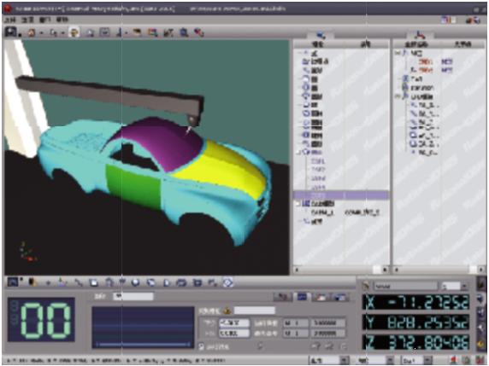Click the dark square icon starting the lower toolbar
The width and height of the screenshot is (489, 366).
pyautogui.click(x=13, y=282)
